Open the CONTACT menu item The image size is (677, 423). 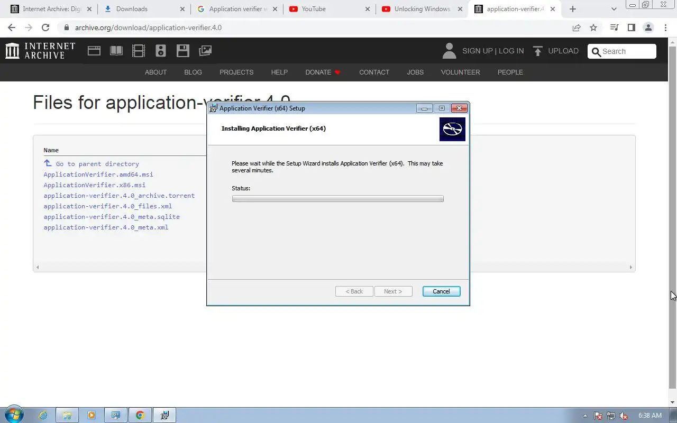tap(374, 72)
